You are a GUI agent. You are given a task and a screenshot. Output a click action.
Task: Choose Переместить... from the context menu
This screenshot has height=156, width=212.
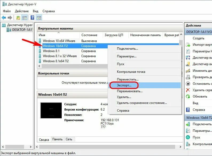(145, 79)
